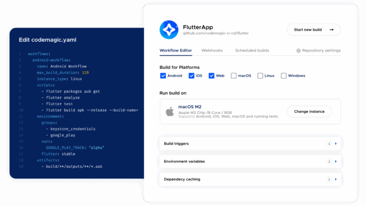The width and height of the screenshot is (366, 206).
Task: Click the Build triggers label
Action: click(x=176, y=144)
